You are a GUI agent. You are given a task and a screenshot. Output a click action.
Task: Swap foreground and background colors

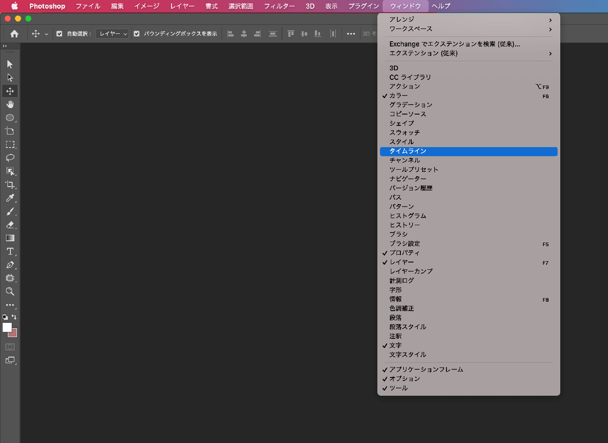click(x=14, y=317)
